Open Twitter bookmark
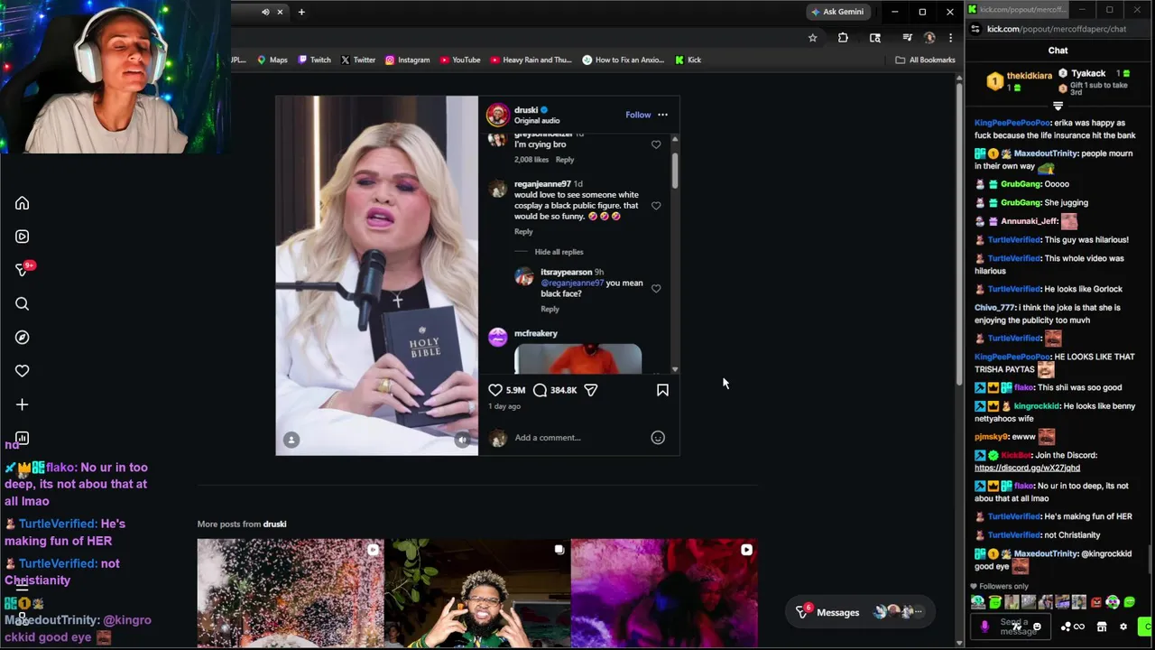The width and height of the screenshot is (1155, 650). pyautogui.click(x=358, y=60)
